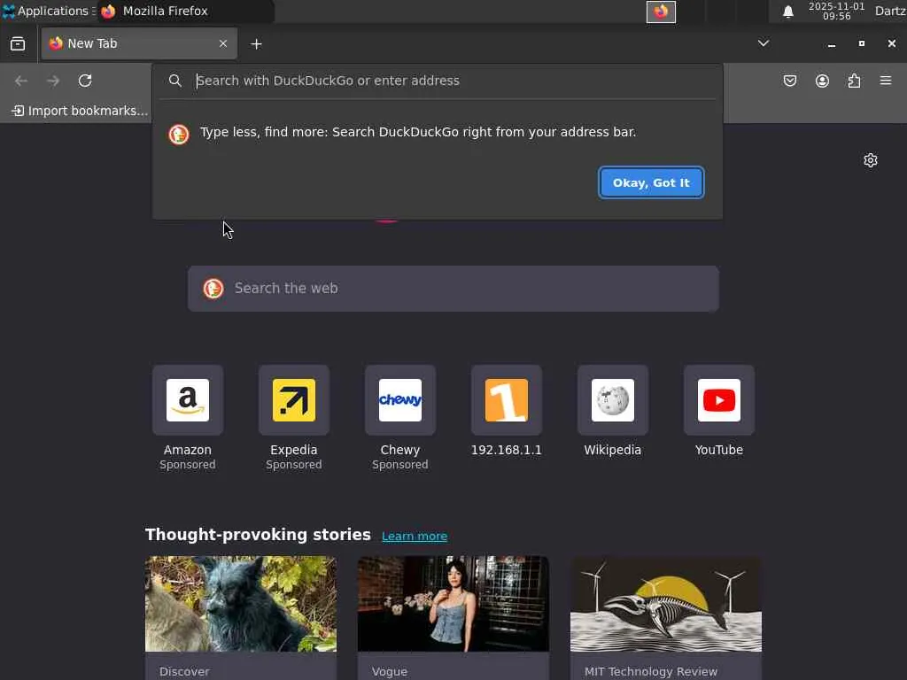
Task: Click the DuckDuckGo logo in tip message
Action: click(179, 135)
